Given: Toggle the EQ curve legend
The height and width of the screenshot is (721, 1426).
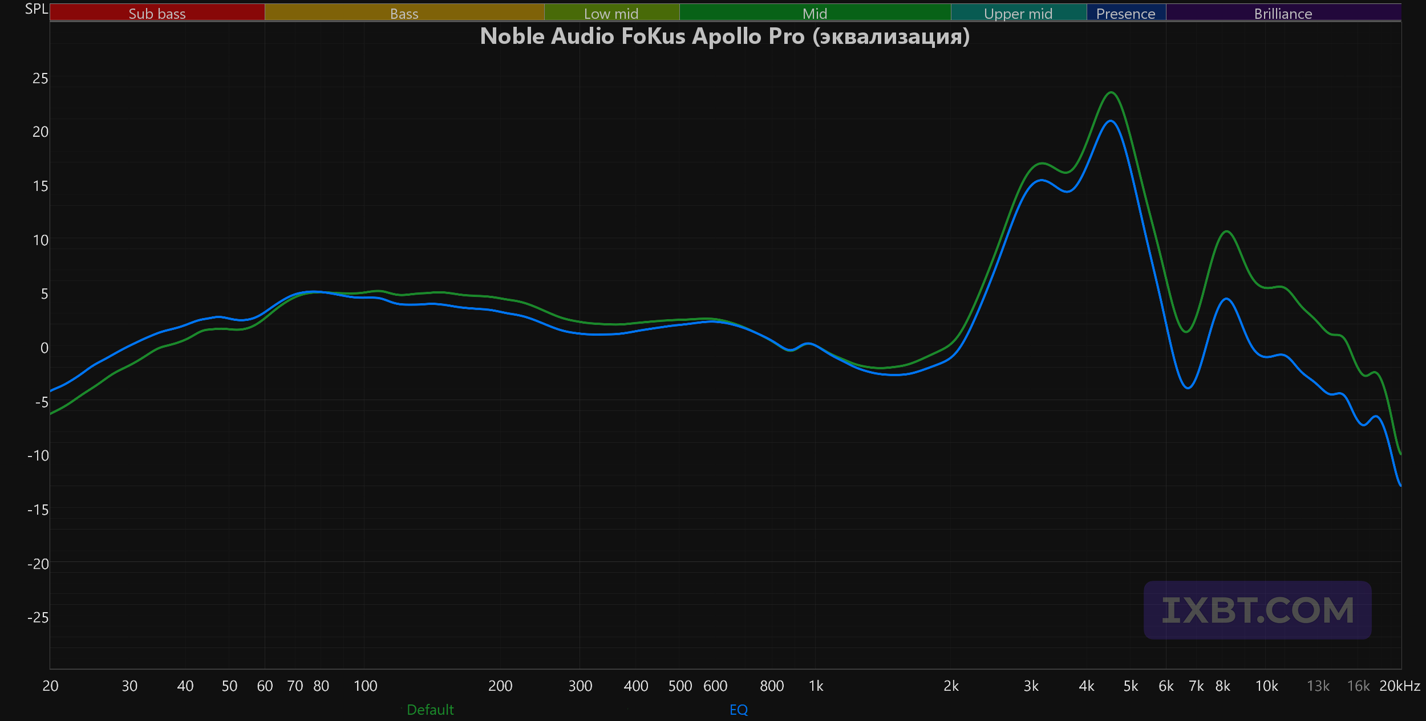Looking at the screenshot, I should tap(739, 710).
